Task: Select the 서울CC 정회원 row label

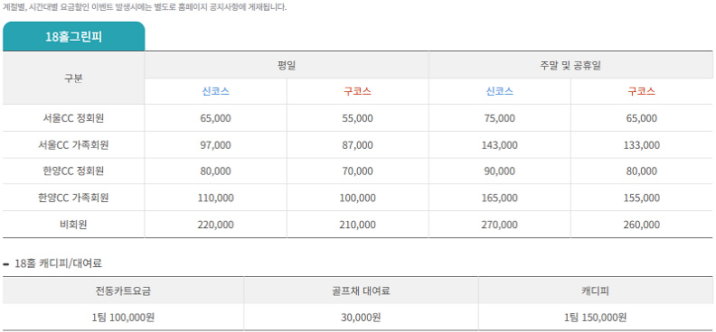Action: 73,118
